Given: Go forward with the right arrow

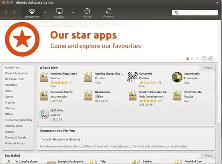Looking at the screenshot, I should (14, 13).
